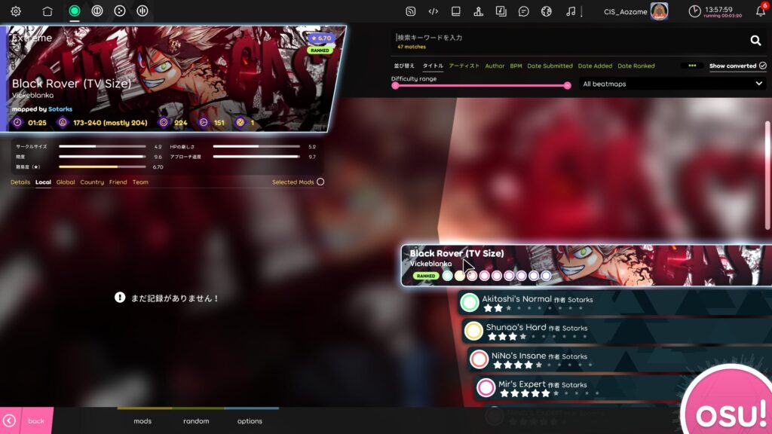772x434 pixels.
Task: Open notifications with the bell icon
Action: [x=761, y=11]
